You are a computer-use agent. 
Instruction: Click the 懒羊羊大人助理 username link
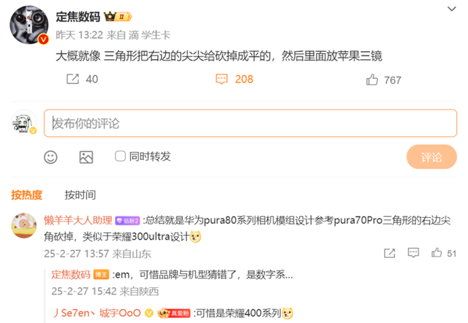pyautogui.click(x=78, y=221)
